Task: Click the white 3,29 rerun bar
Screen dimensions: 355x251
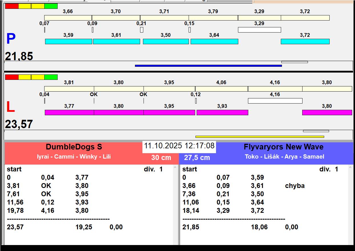Action: click(x=259, y=30)
